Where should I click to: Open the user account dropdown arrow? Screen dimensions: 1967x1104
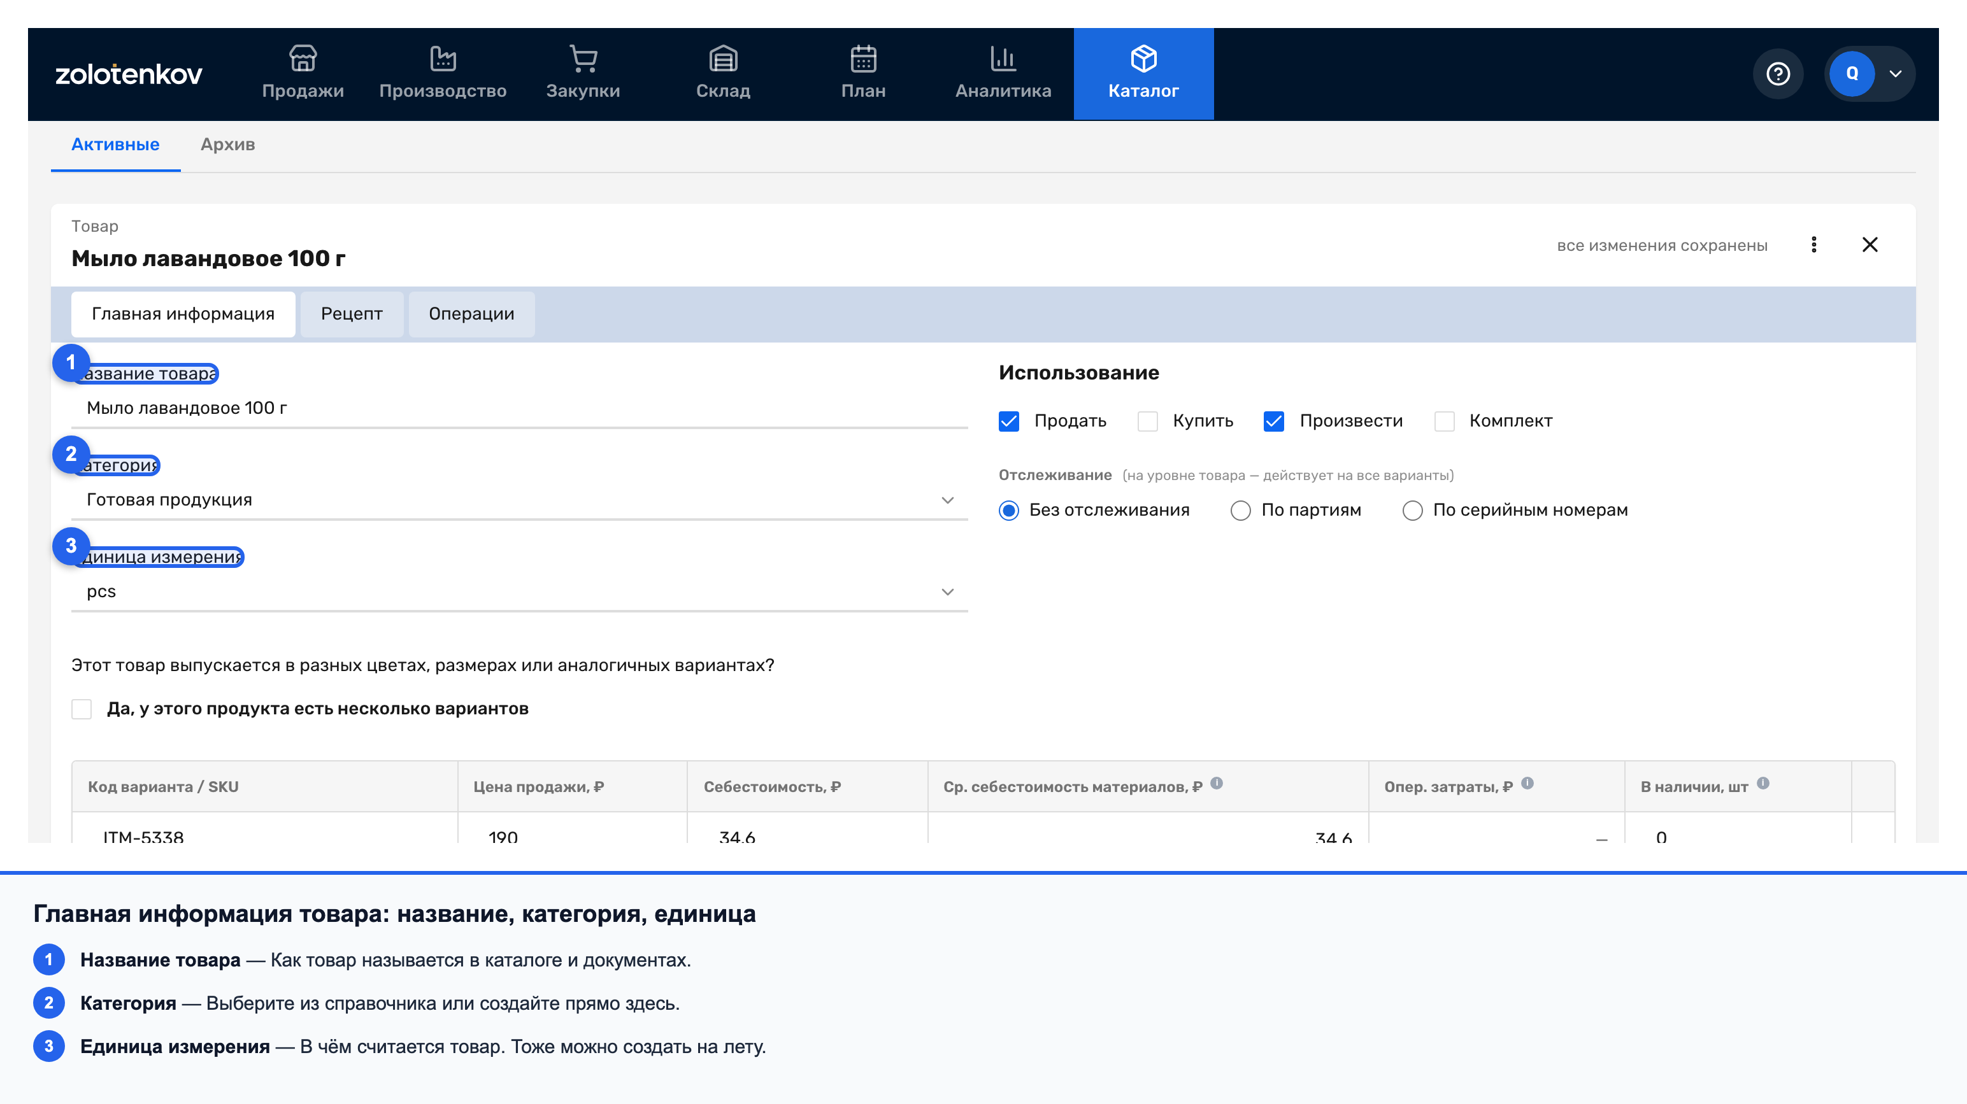click(x=1895, y=74)
